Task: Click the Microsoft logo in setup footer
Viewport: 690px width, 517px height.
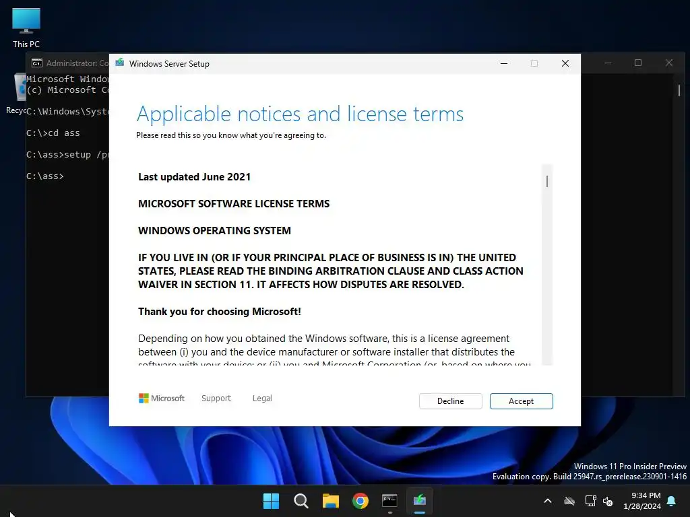Action: click(162, 399)
